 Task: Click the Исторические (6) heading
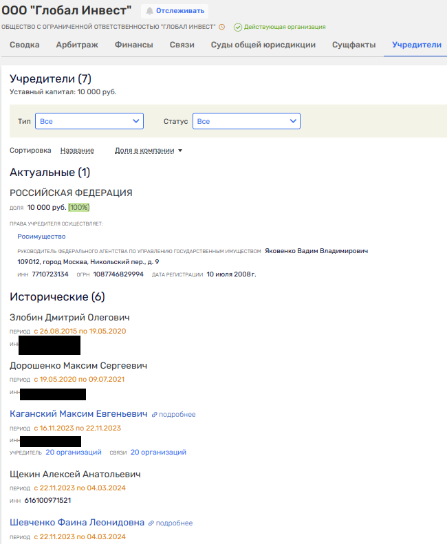[57, 297]
